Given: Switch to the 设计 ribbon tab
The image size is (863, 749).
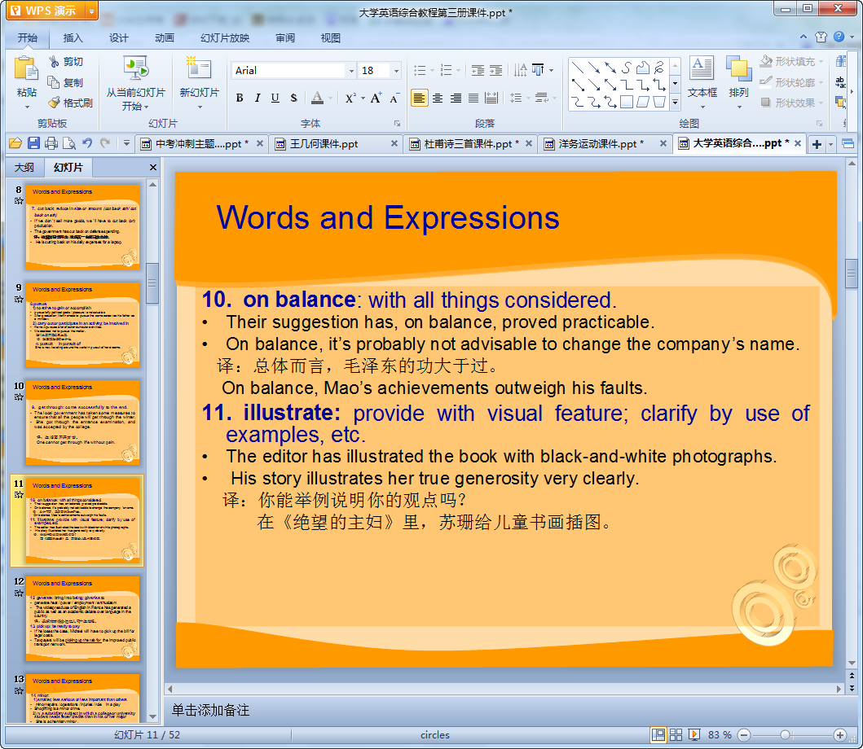Looking at the screenshot, I should [118, 38].
